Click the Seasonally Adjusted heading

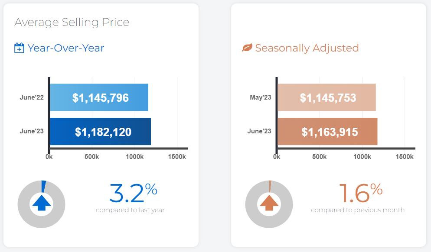pyautogui.click(x=307, y=48)
